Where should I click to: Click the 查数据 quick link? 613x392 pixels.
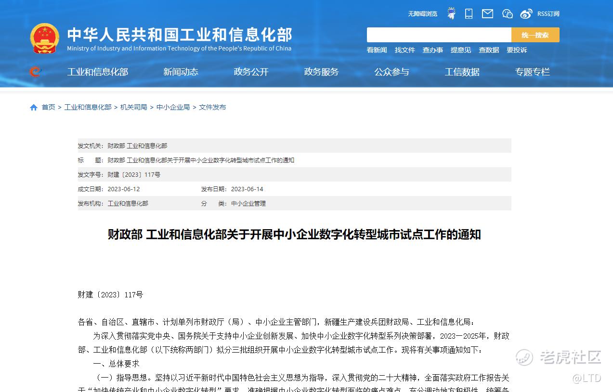[x=489, y=50]
